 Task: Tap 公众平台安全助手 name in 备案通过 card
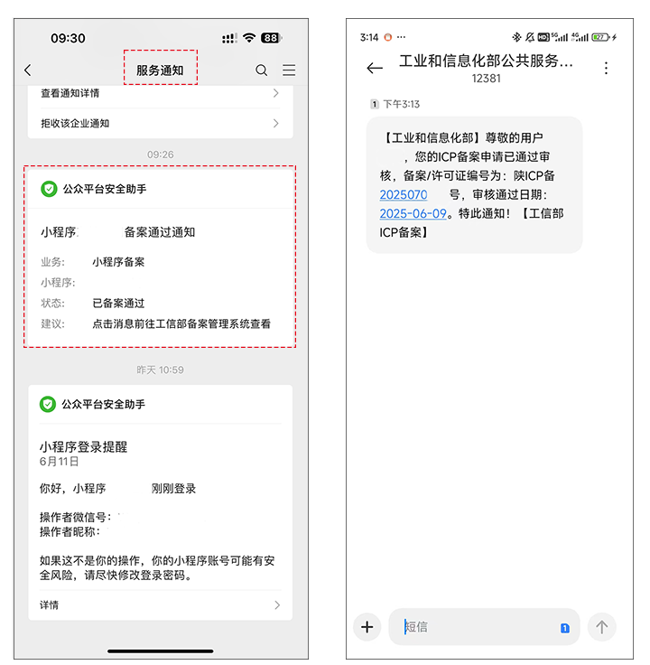tap(105, 189)
